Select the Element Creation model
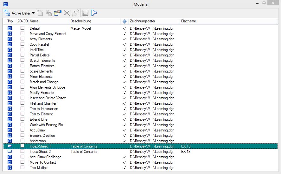 coord(42,135)
